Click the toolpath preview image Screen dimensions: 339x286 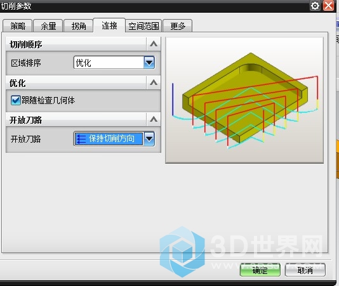point(244,100)
